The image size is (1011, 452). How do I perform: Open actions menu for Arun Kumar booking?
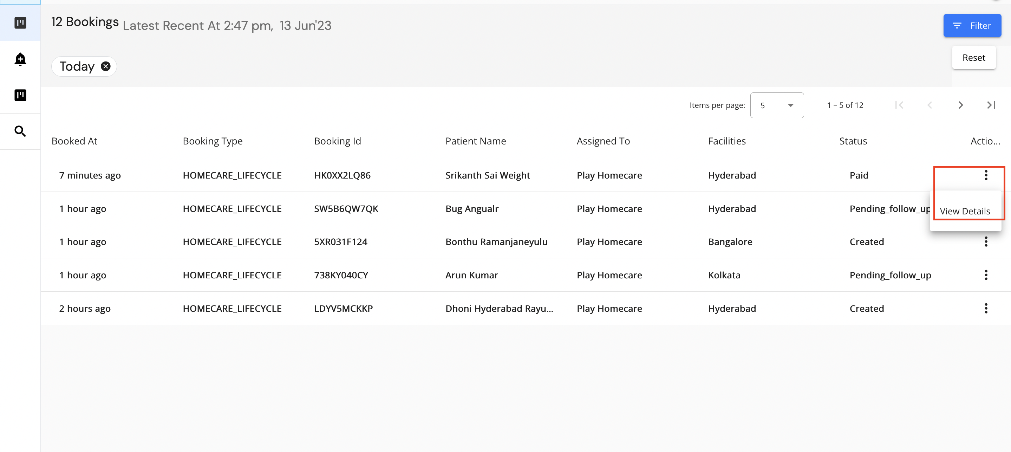(x=985, y=275)
